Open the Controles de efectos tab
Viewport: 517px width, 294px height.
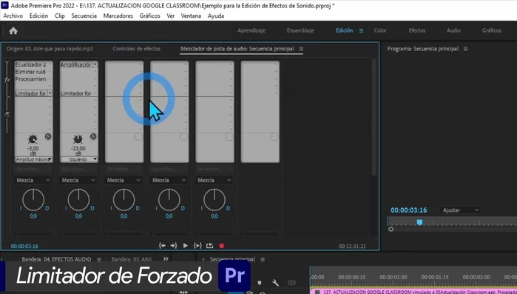tap(137, 49)
